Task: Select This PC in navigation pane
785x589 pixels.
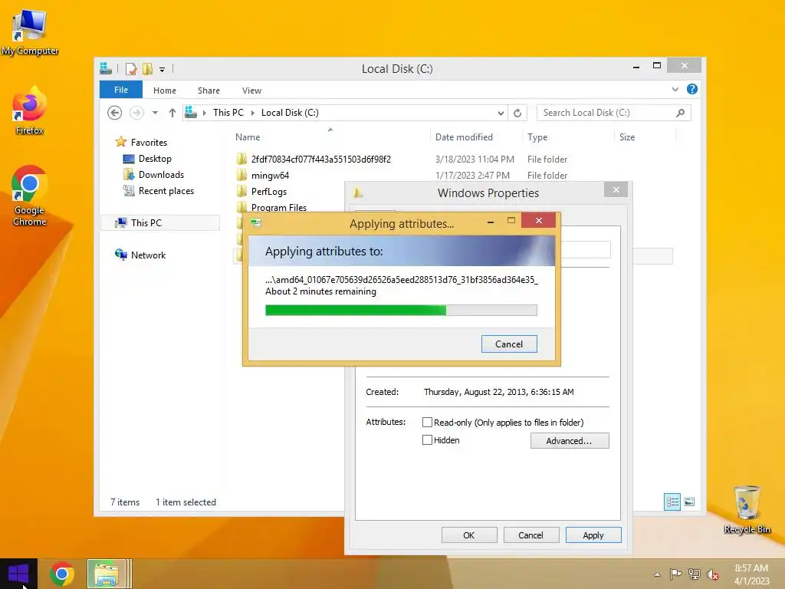Action: click(159, 223)
